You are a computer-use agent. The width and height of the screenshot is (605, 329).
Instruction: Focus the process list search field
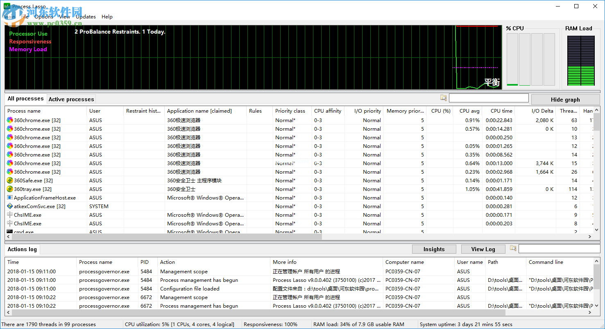coord(489,98)
